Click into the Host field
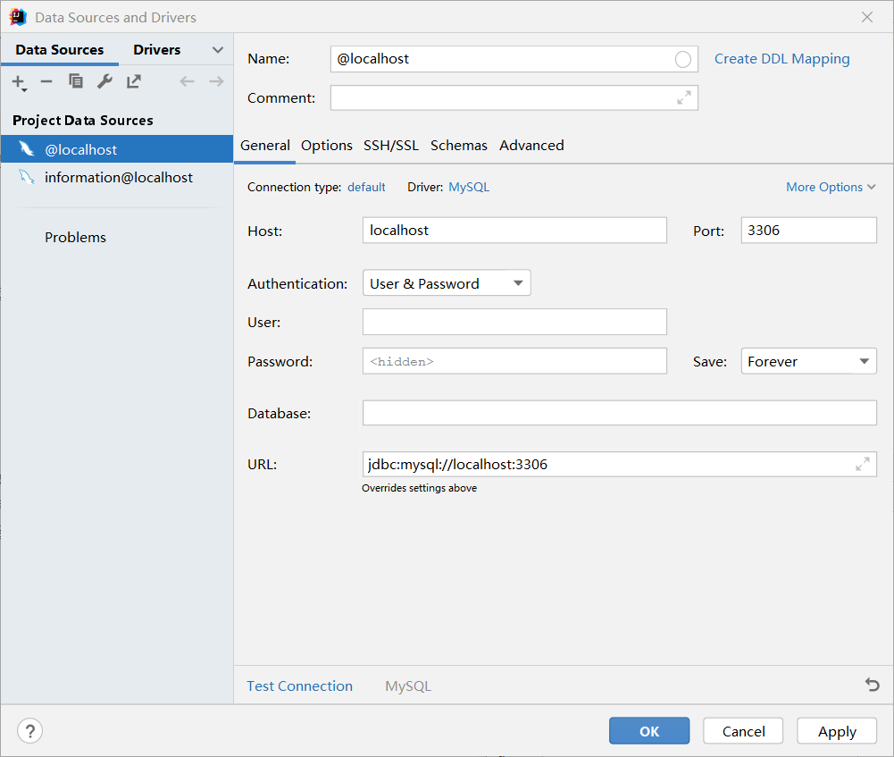Image resolution: width=894 pixels, height=757 pixels. pos(514,231)
